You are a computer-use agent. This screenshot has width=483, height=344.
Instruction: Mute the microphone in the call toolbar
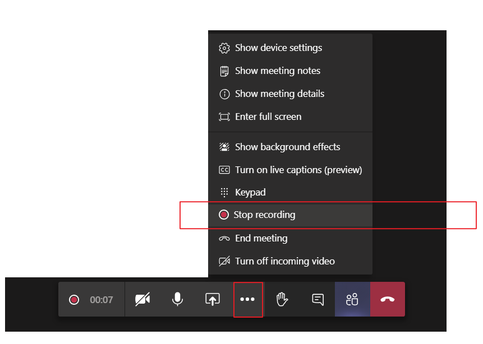[177, 299]
